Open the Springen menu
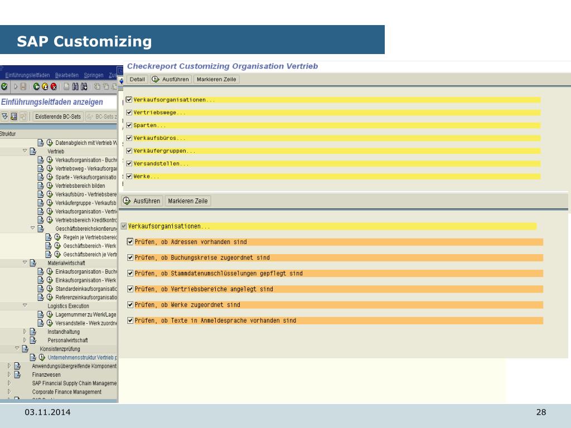Screen dimensions: 571x428 (94, 75)
